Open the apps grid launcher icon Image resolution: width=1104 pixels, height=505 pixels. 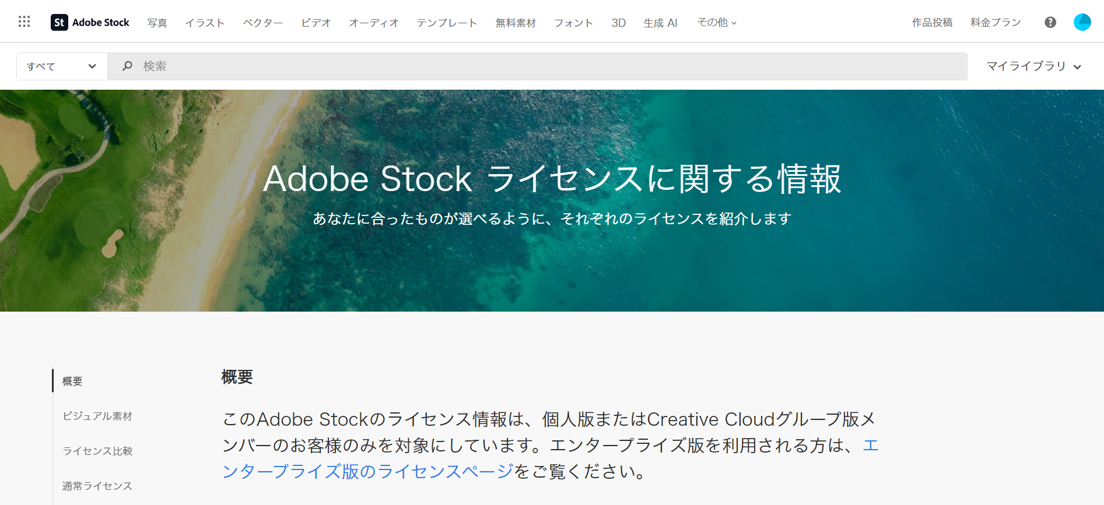[24, 22]
